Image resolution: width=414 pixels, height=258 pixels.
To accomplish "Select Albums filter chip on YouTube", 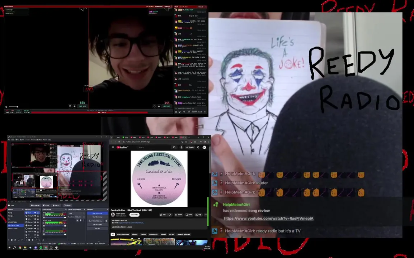I will coord(135,234).
